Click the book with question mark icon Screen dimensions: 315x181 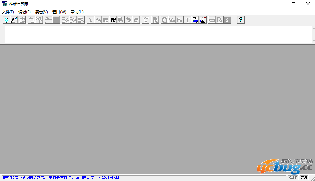pyautogui.click(x=203, y=20)
